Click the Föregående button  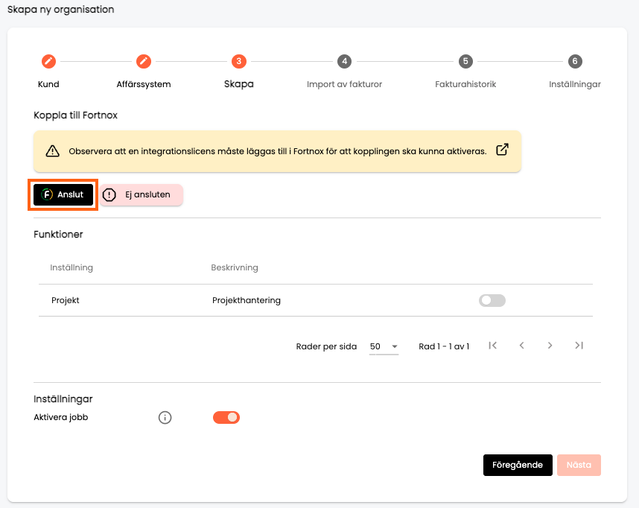coord(518,466)
